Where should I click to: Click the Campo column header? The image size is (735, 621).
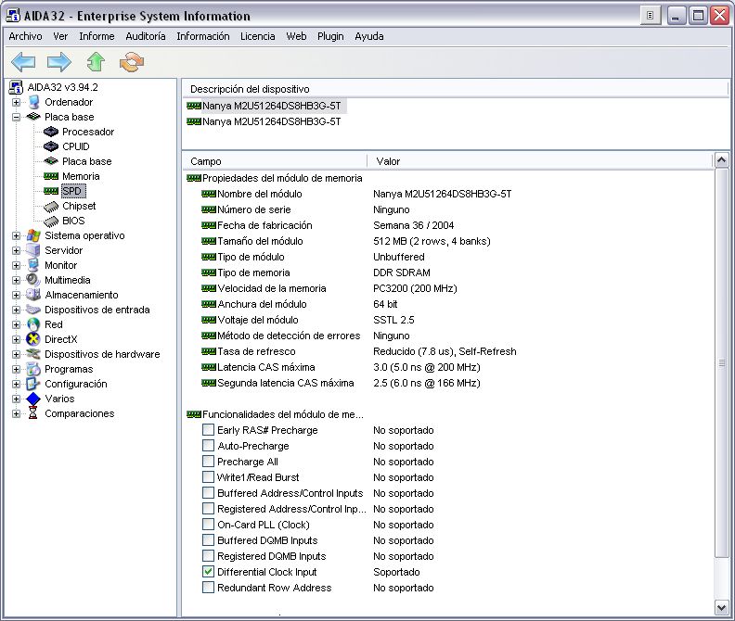(275, 161)
